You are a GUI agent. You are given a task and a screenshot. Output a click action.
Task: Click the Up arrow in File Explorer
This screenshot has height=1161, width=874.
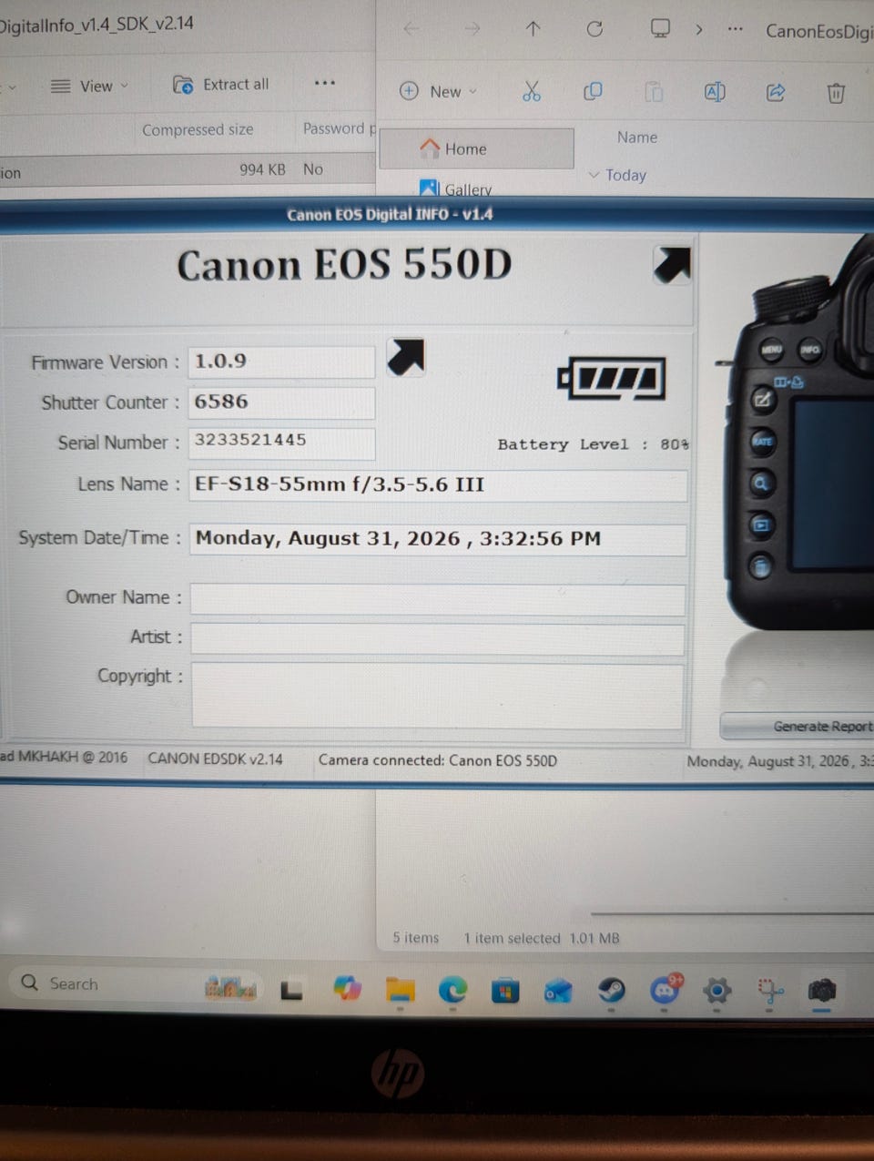point(534,29)
